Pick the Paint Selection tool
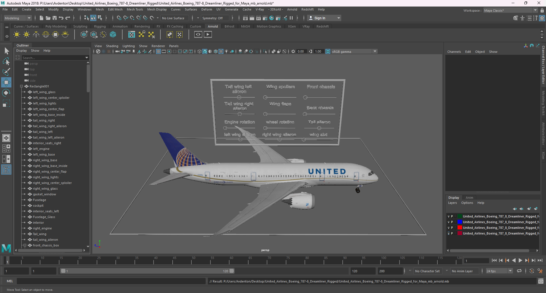This screenshot has height=293, width=546. [6, 72]
